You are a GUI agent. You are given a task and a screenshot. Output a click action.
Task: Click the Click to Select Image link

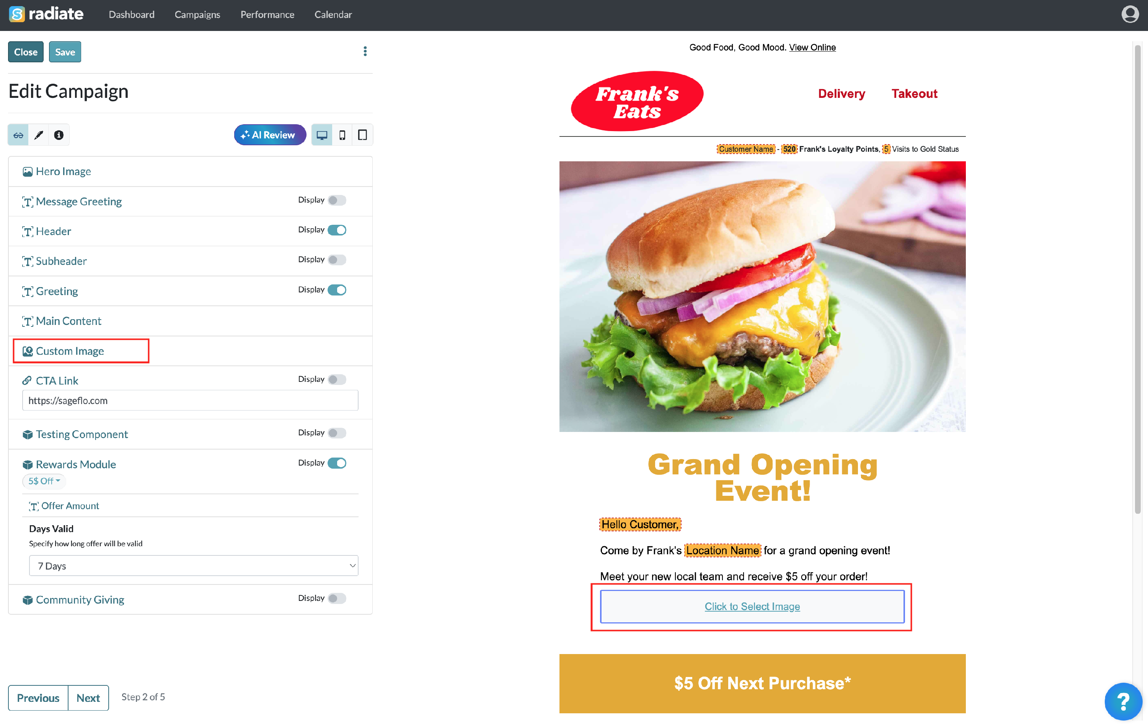pos(752,606)
